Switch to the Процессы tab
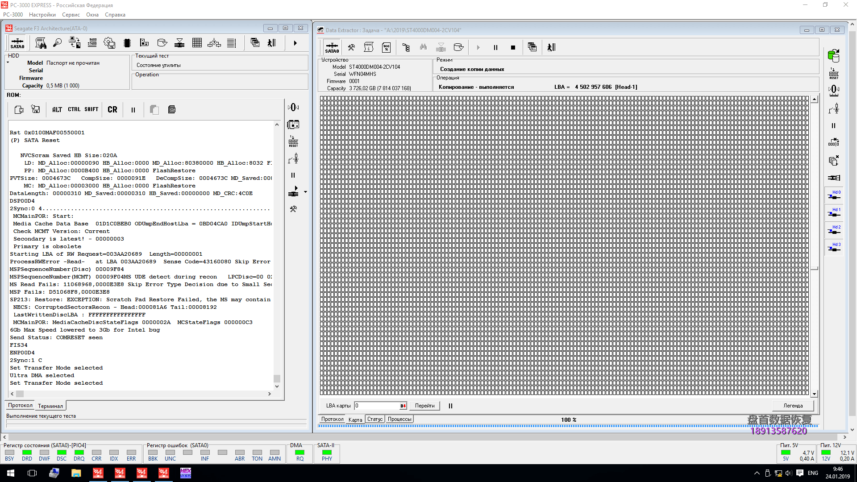 pos(399,419)
